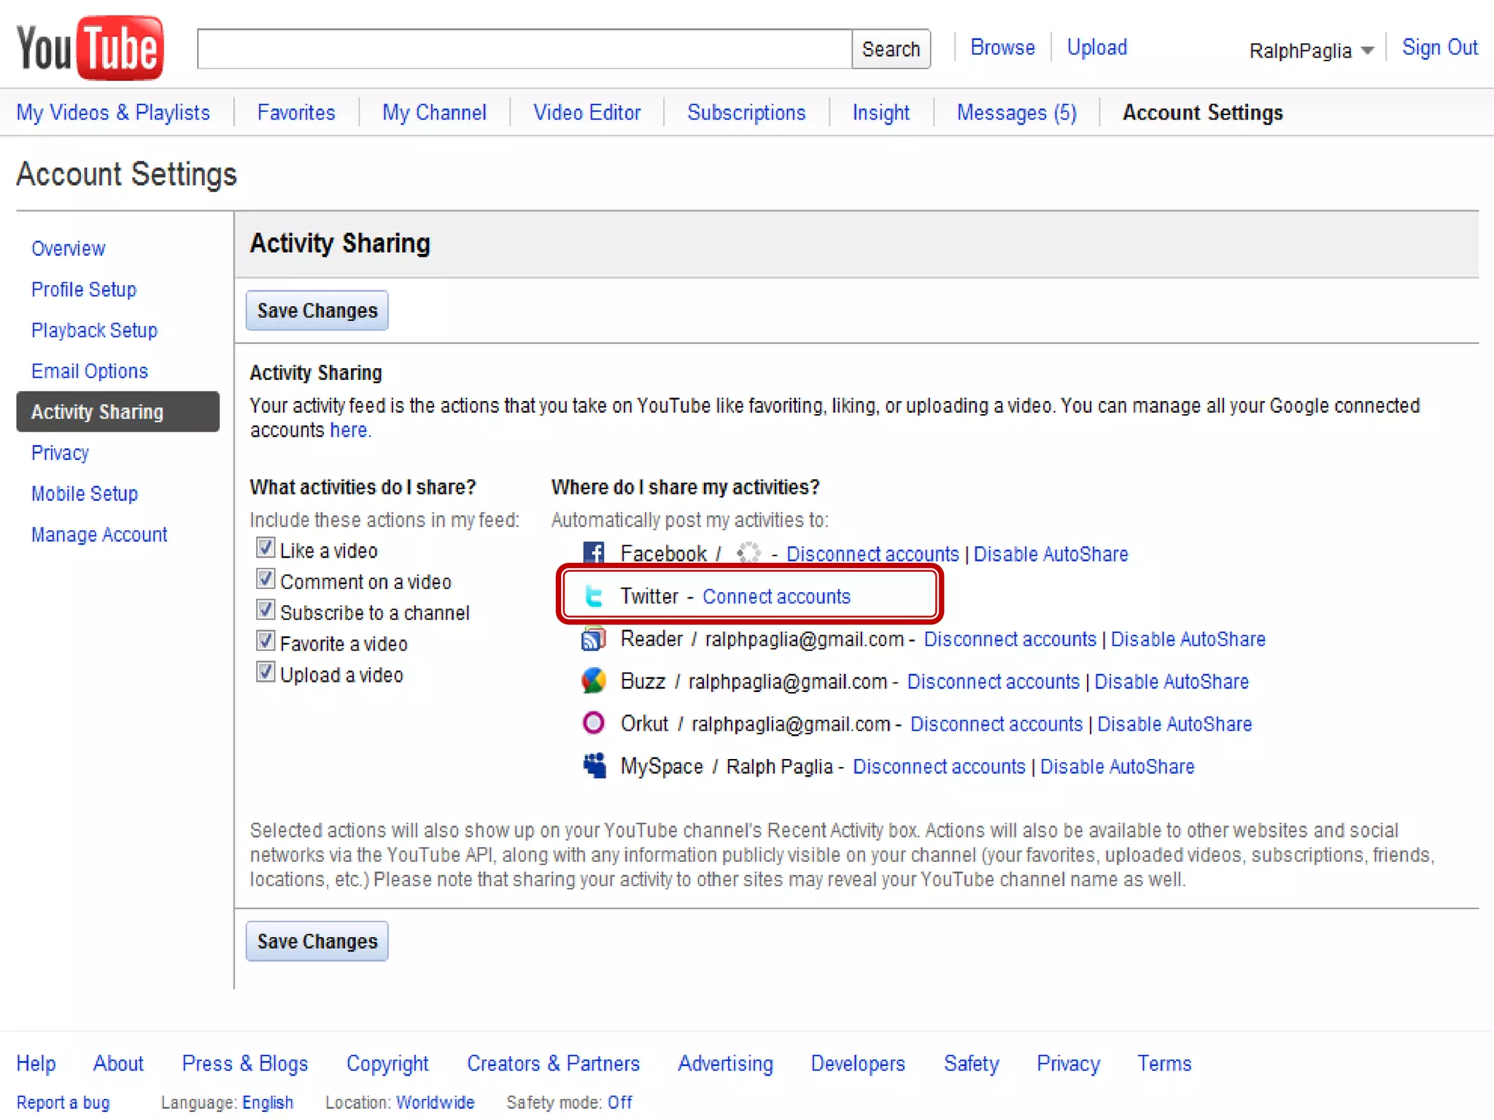Click the Facebook icon
The height and width of the screenshot is (1120, 1494).
point(594,553)
